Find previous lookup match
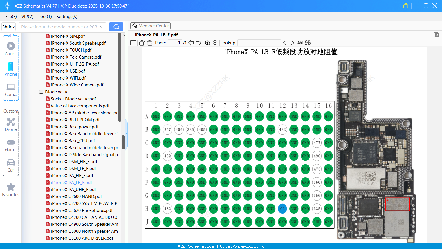Image resolution: width=442 pixels, height=249 pixels. click(x=285, y=43)
